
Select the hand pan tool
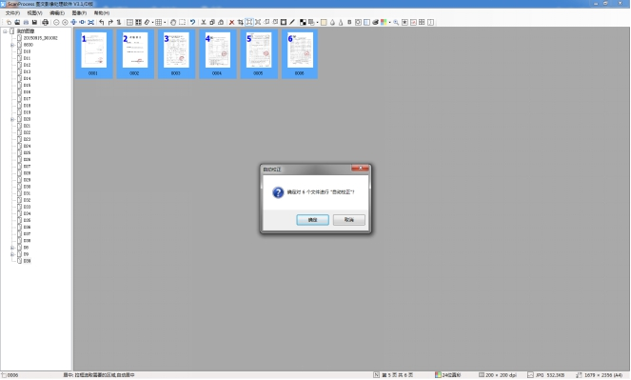click(x=173, y=22)
